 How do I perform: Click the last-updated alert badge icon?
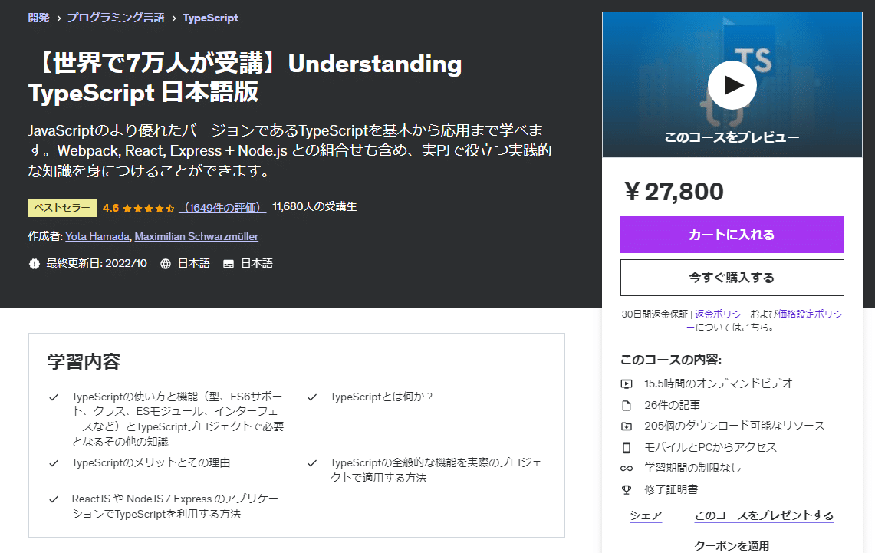(x=35, y=264)
